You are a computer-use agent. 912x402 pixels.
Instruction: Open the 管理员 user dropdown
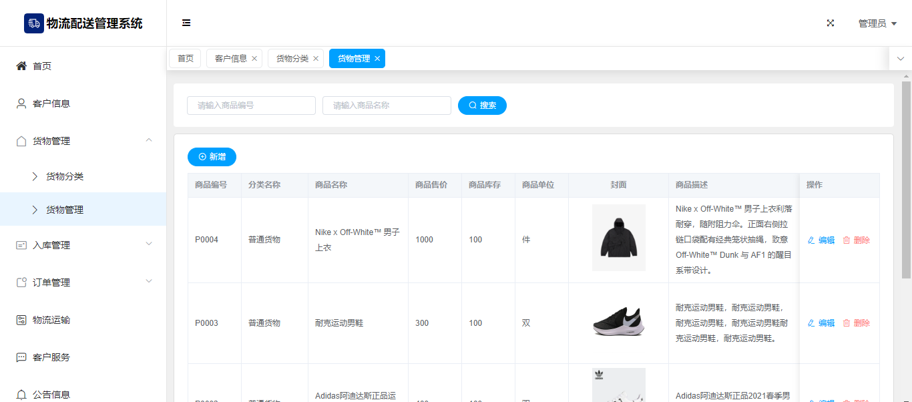click(877, 23)
